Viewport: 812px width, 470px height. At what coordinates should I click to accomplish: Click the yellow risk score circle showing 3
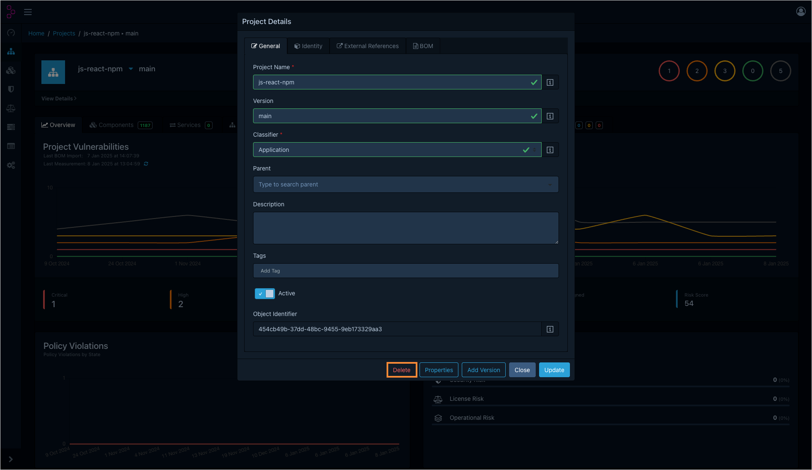click(x=725, y=71)
